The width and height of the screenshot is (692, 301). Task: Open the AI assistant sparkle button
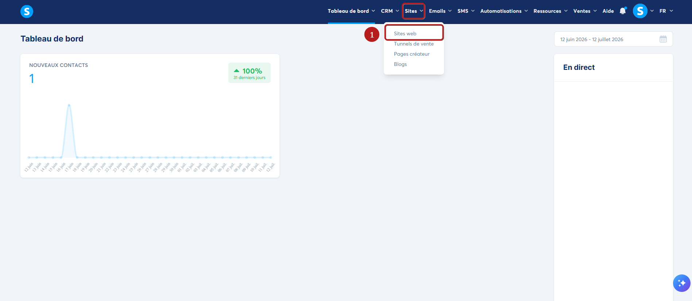point(681,283)
